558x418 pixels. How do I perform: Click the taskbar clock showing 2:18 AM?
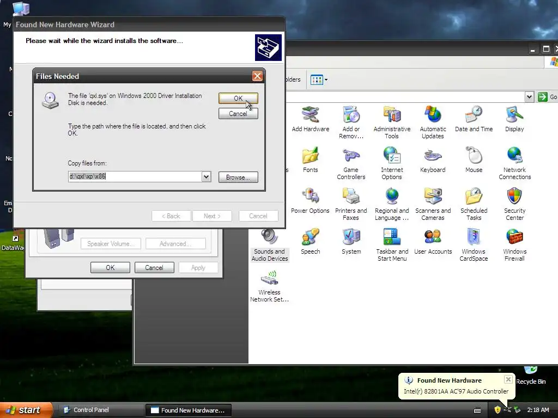tap(538, 410)
